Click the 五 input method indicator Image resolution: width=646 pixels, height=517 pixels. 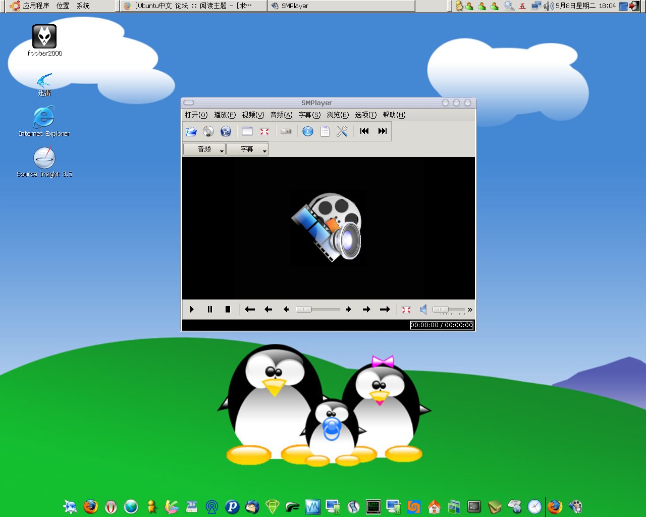pyautogui.click(x=522, y=6)
